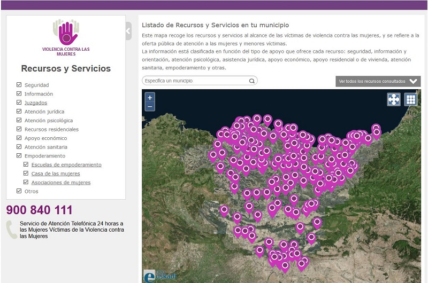This screenshot has width=428, height=283.
Task: Toggle the Atención psicológica checkbox
Action: [19, 120]
